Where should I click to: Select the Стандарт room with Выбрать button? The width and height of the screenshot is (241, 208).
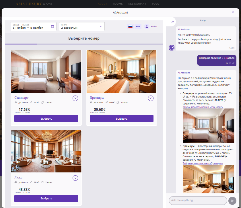tap(46, 118)
